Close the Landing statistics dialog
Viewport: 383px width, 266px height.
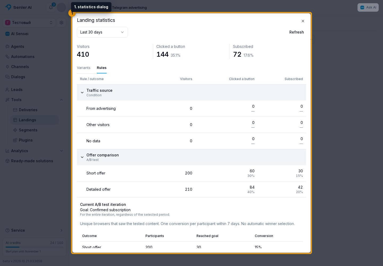point(303,21)
